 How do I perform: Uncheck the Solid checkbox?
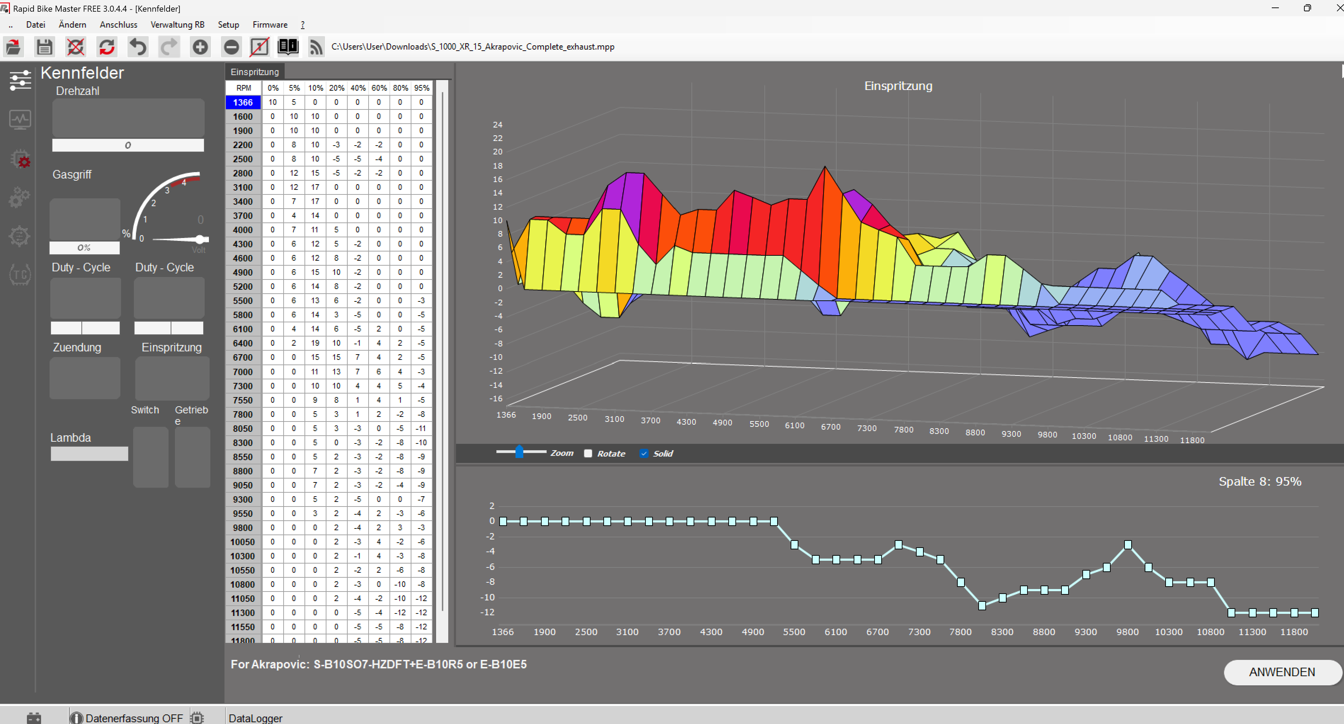(x=644, y=453)
